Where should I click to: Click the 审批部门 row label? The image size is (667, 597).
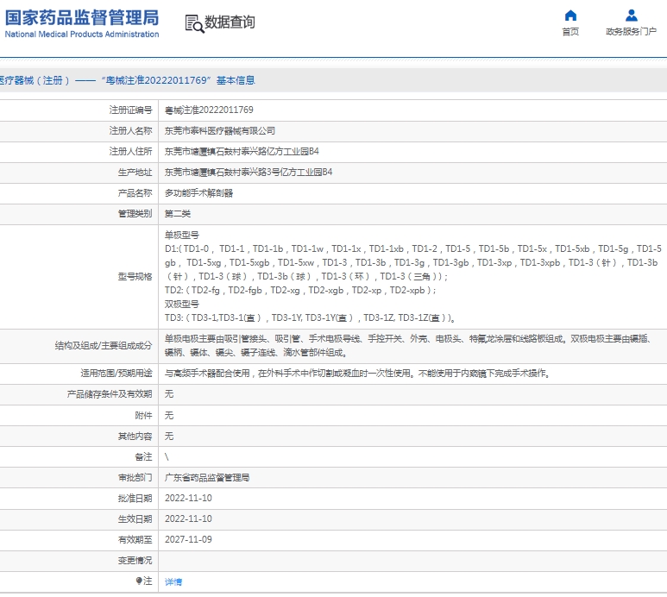click(x=135, y=478)
